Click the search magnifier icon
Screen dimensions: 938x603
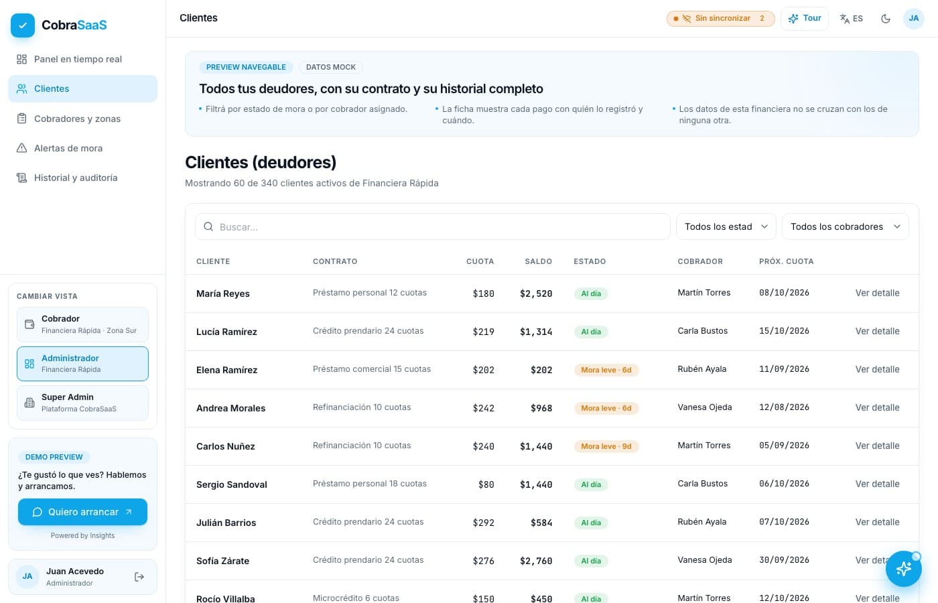coord(208,226)
